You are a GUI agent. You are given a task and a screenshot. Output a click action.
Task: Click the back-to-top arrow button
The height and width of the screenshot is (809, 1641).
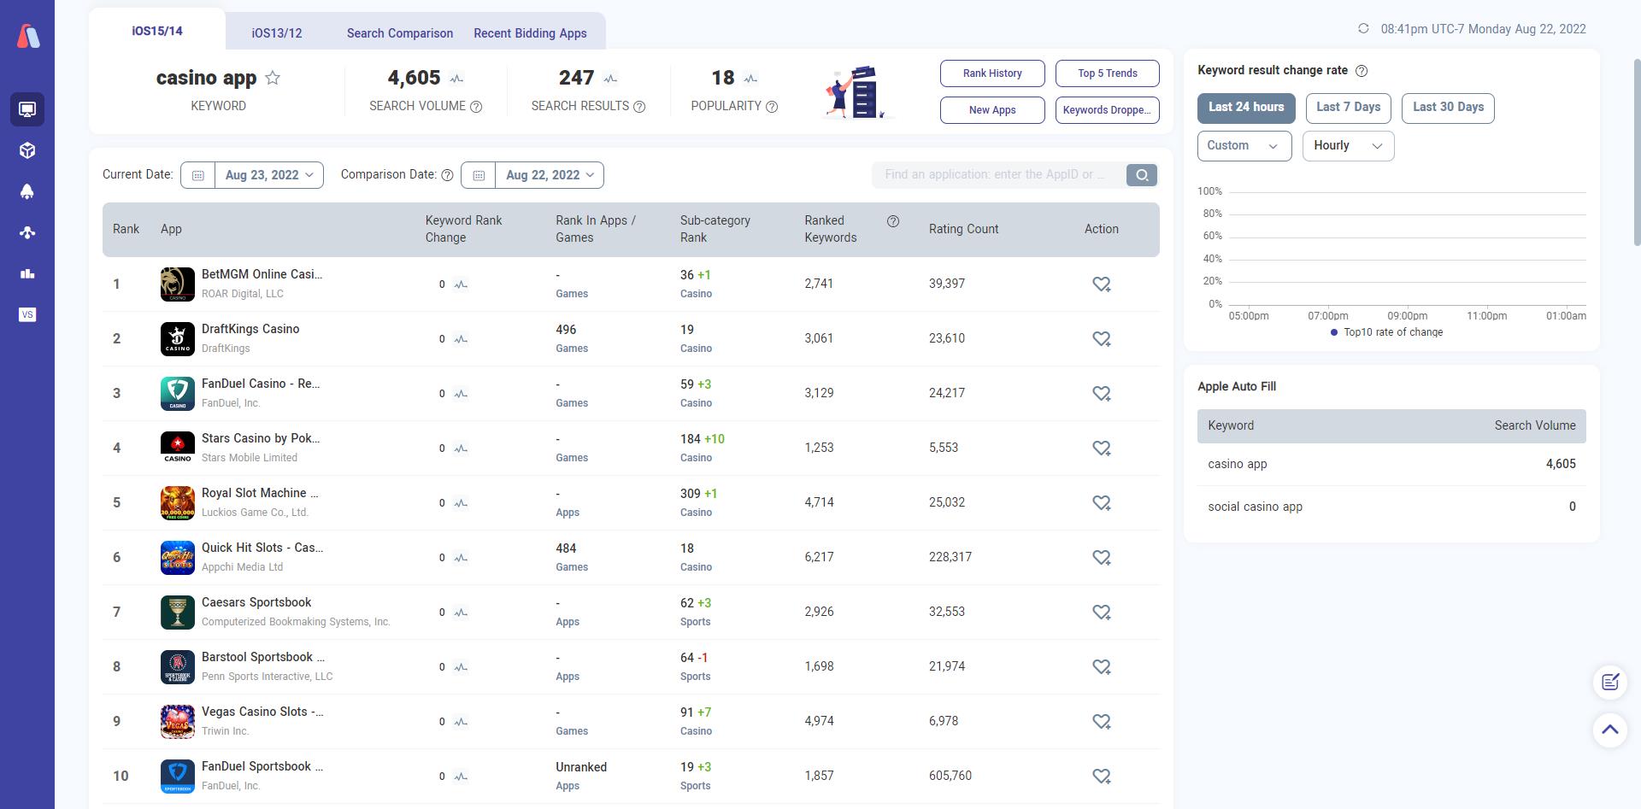[x=1610, y=730]
